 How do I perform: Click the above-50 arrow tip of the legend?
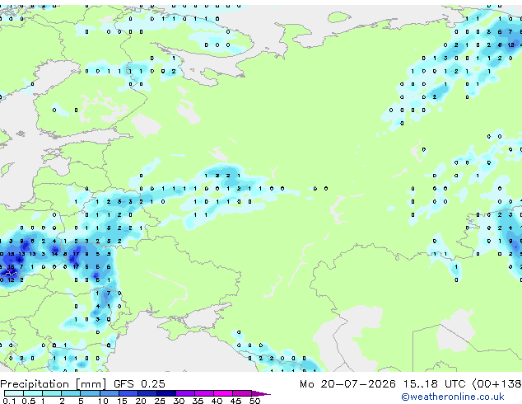click(261, 393)
